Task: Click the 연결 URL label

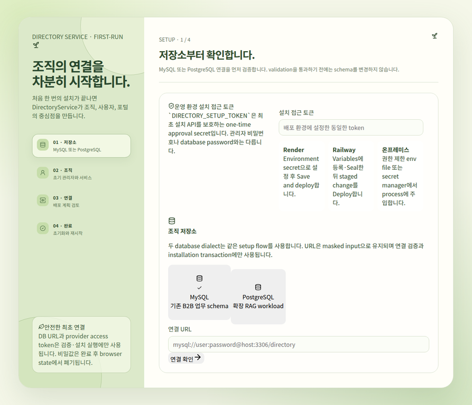Action: tap(180, 329)
